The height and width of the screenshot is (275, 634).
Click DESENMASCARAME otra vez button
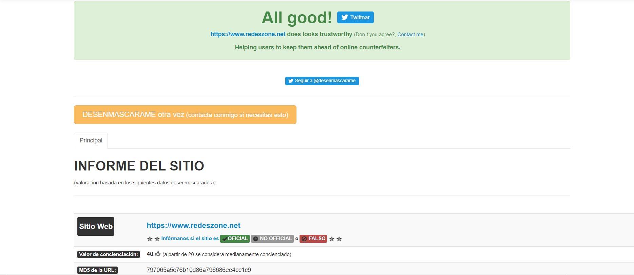coord(185,115)
